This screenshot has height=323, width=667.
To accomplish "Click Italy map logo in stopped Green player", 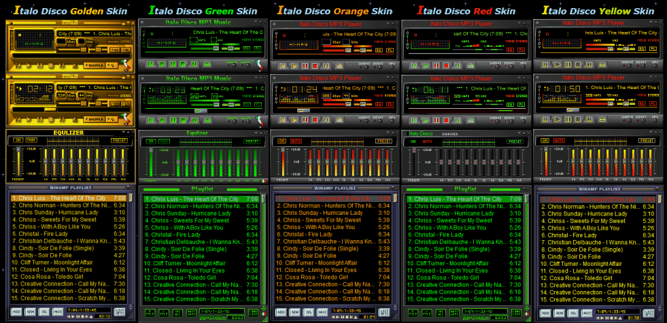I will click(x=260, y=65).
